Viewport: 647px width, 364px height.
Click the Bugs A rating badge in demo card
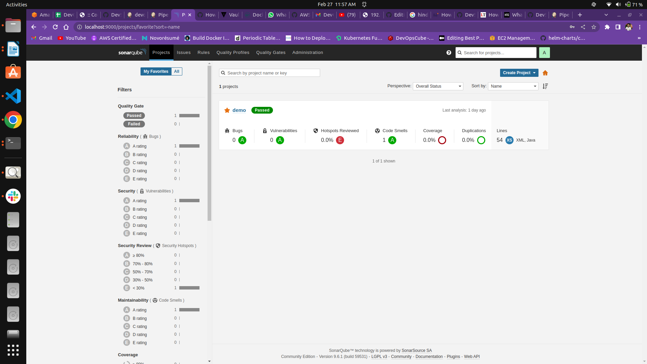[242, 140]
